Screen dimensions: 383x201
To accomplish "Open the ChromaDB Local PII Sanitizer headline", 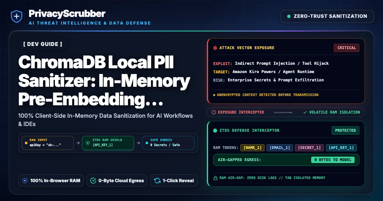I will click(x=104, y=81).
